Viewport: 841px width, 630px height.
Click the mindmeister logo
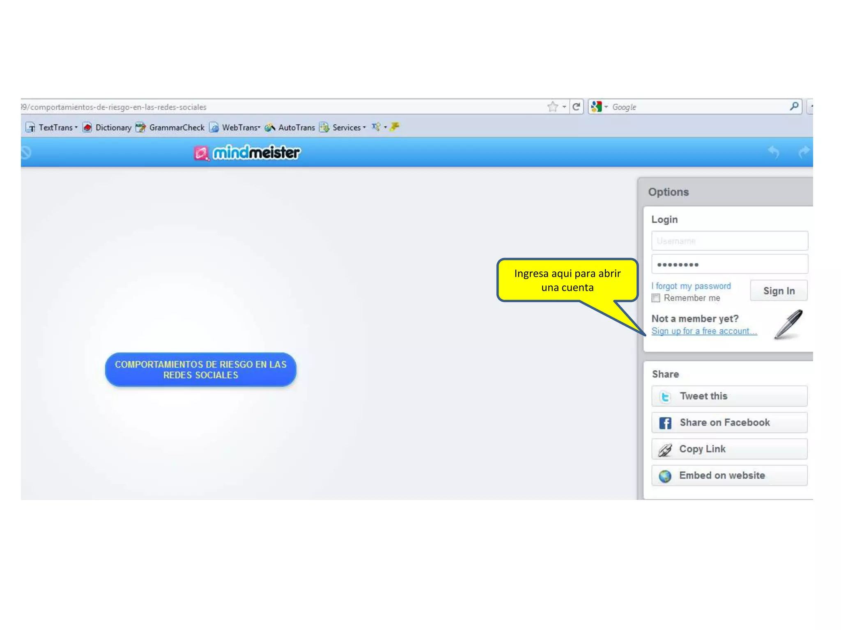[247, 153]
